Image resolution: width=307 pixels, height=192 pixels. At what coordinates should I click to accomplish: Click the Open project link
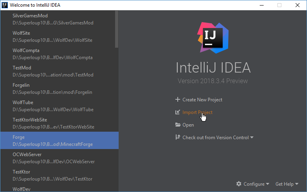tap(188, 125)
